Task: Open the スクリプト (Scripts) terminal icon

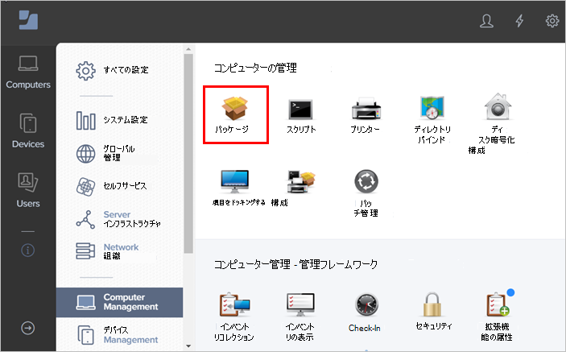Action: pos(300,110)
